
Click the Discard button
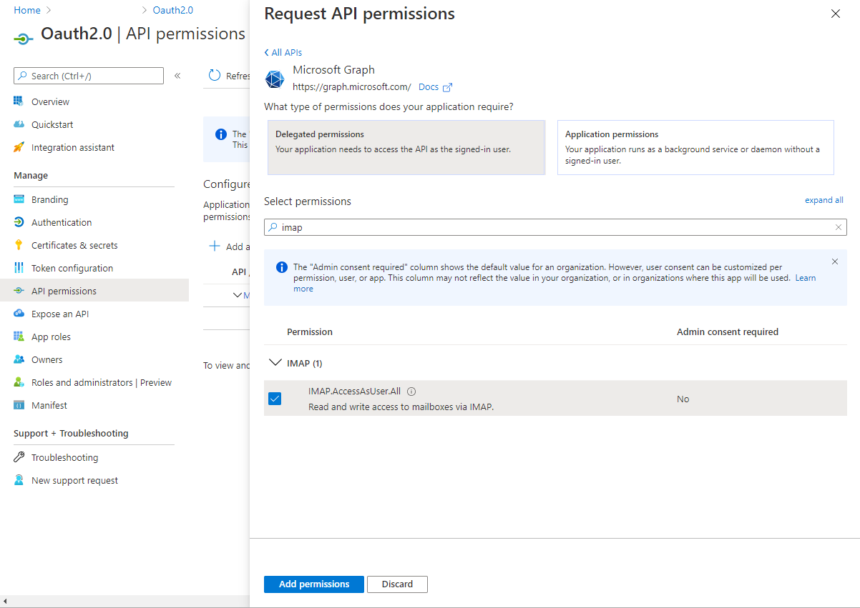[x=397, y=584]
